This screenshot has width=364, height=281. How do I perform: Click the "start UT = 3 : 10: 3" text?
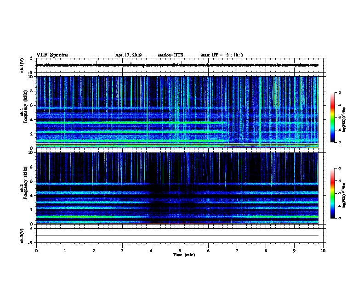click(x=222, y=55)
